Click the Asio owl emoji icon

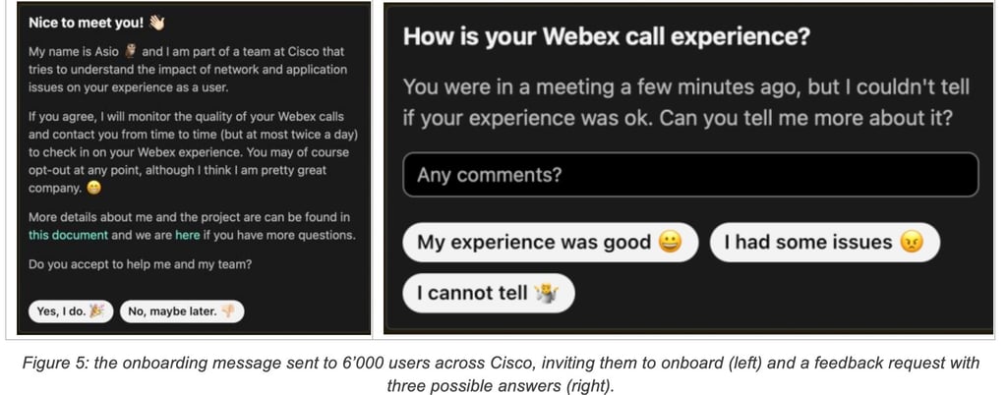point(131,51)
